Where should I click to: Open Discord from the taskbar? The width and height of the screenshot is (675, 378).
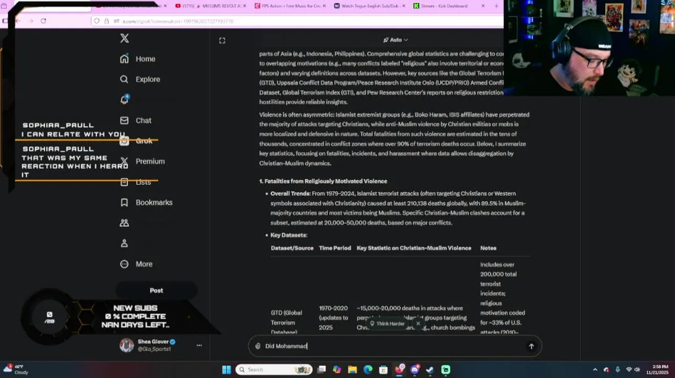[x=415, y=370]
